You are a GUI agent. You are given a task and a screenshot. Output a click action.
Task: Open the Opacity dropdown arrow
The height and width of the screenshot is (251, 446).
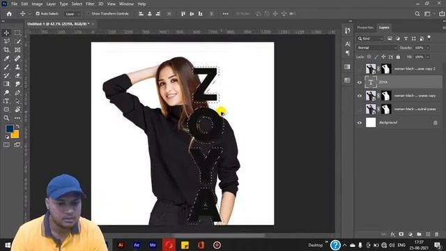point(427,48)
